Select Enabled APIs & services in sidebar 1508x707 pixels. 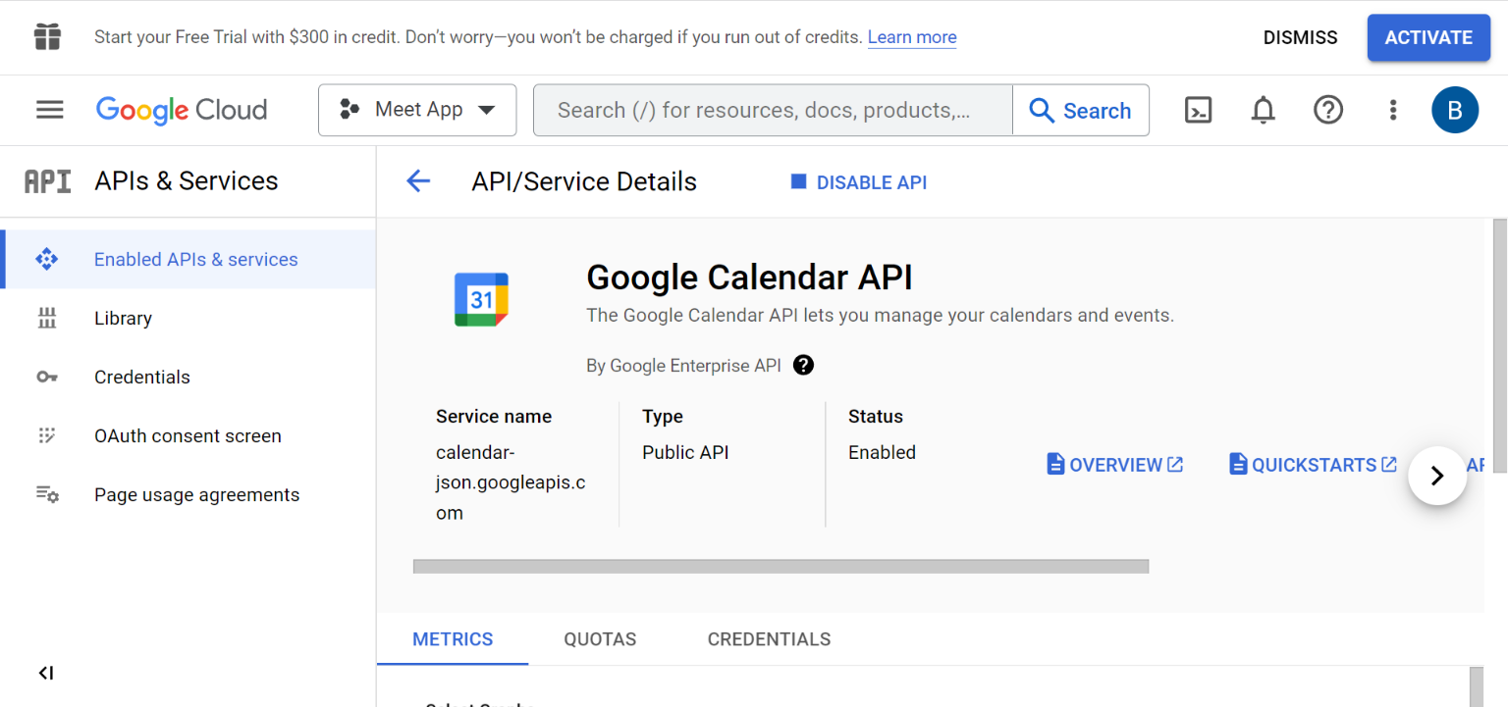tap(189, 259)
